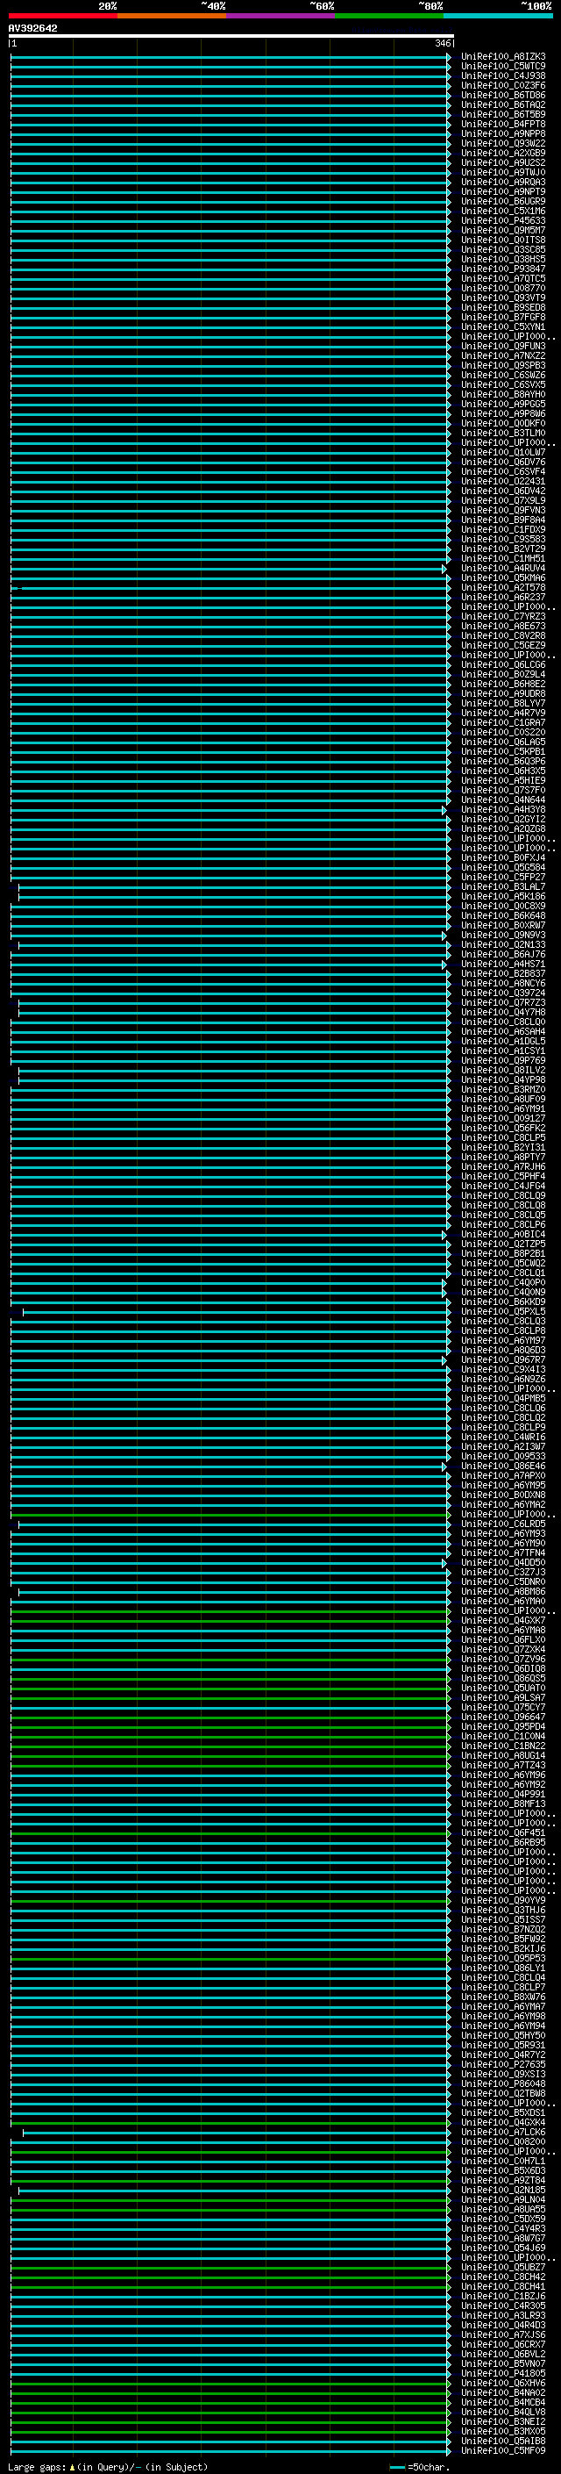Image resolution: width=561 pixels, height=2474 pixels.
Task: Click hit label UniRef100_C4JFG4
Action: [503, 1187]
